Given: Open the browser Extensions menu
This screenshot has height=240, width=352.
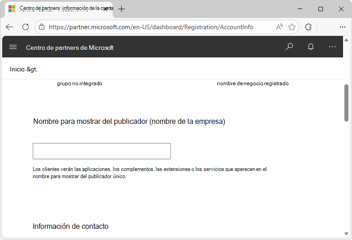Looking at the screenshot, I should (308, 27).
